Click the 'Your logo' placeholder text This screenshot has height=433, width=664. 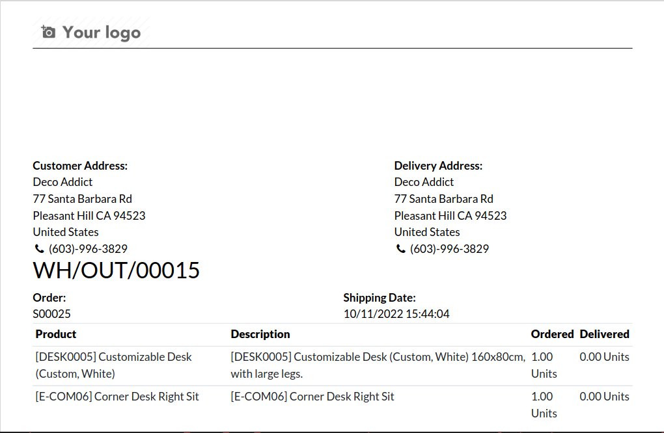click(102, 33)
